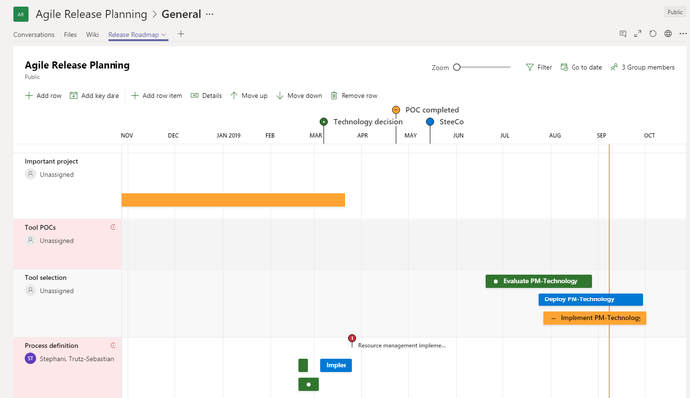This screenshot has width=690, height=398.
Task: Select the POC completed key date marker
Action: click(396, 109)
